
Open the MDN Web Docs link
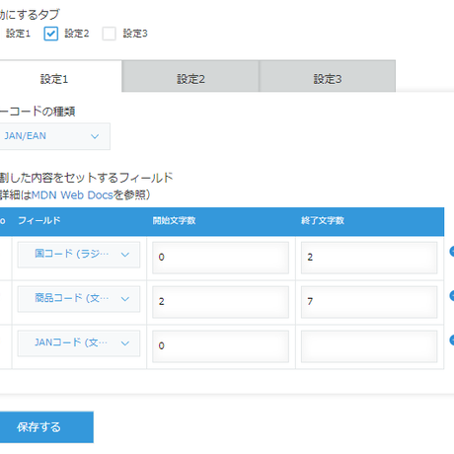[x=72, y=195]
